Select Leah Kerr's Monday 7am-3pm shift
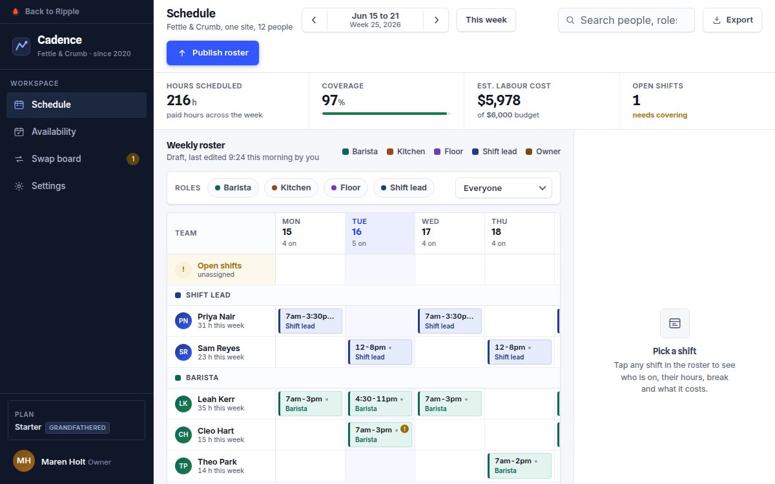This screenshot has width=775, height=484. (x=310, y=403)
